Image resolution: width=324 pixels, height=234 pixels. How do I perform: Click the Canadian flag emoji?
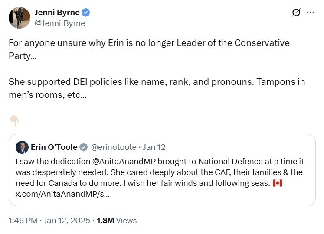tap(278, 183)
